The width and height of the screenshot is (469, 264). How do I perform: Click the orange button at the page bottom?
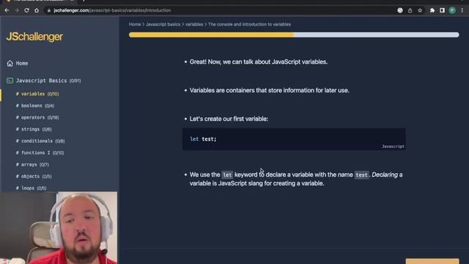pos(432,261)
